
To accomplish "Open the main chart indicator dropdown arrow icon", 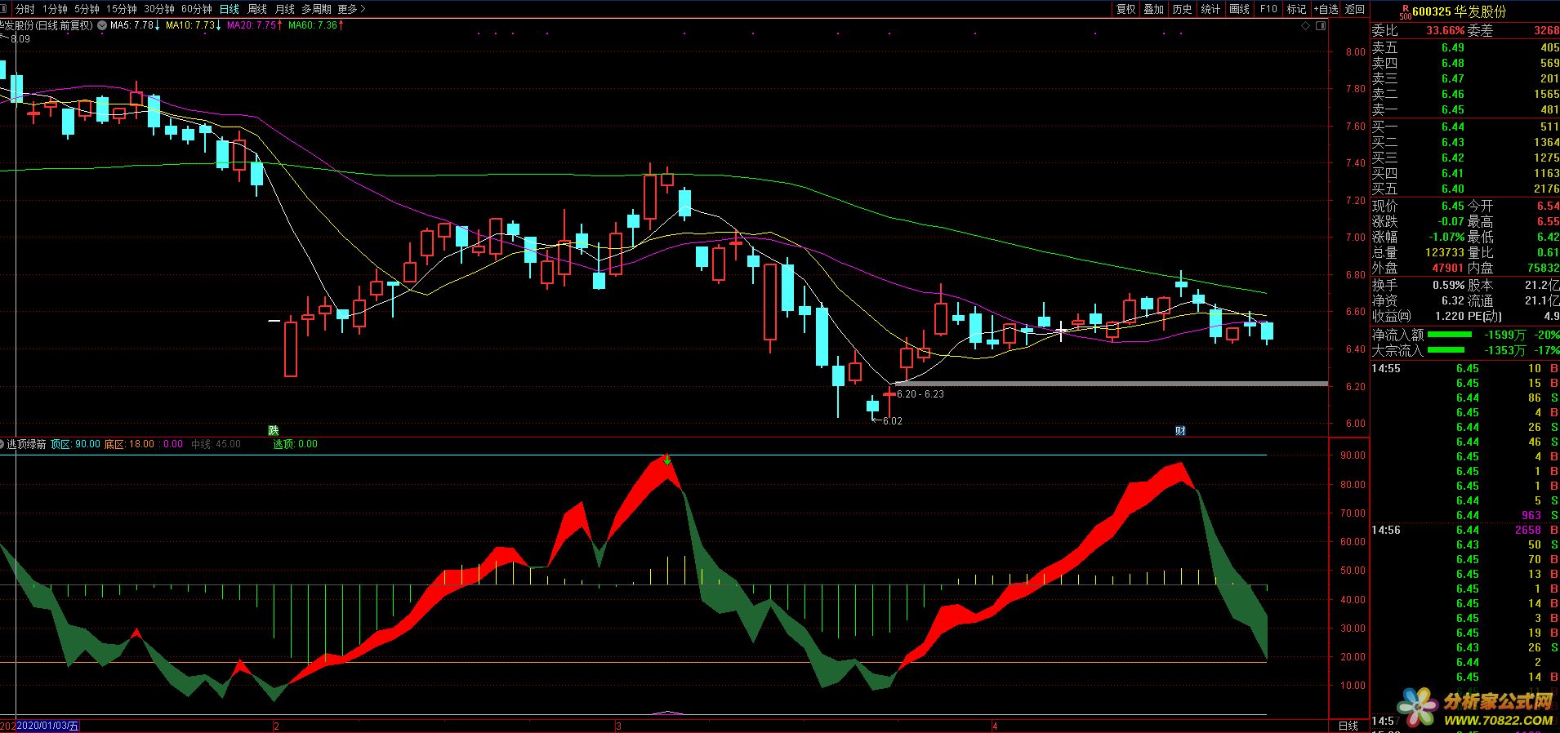I will click(101, 25).
